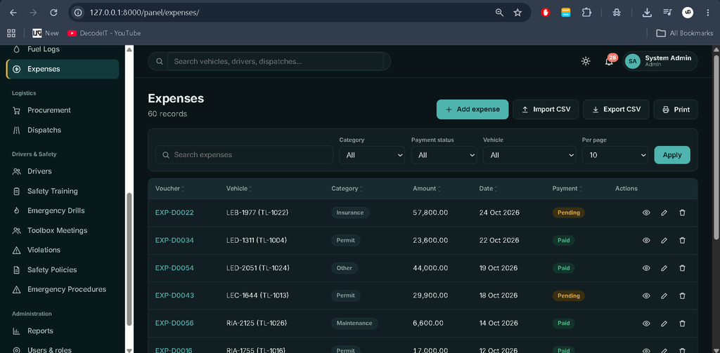Reload the page in browser
720x353 pixels.
coord(53,13)
